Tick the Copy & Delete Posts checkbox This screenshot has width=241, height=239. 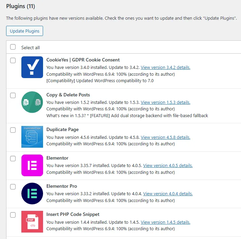(x=13, y=95)
